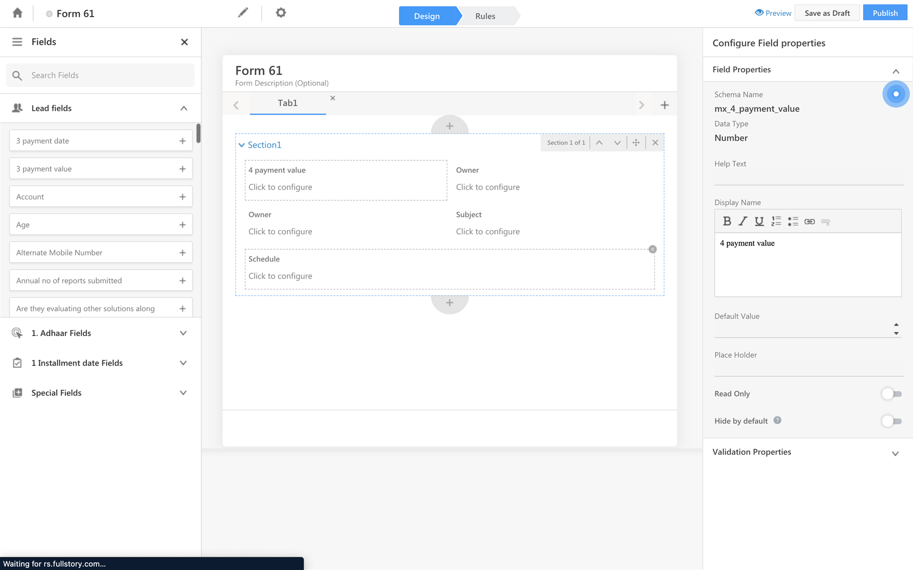The width and height of the screenshot is (913, 570).
Task: Increment the Default Value stepper
Action: (896, 324)
